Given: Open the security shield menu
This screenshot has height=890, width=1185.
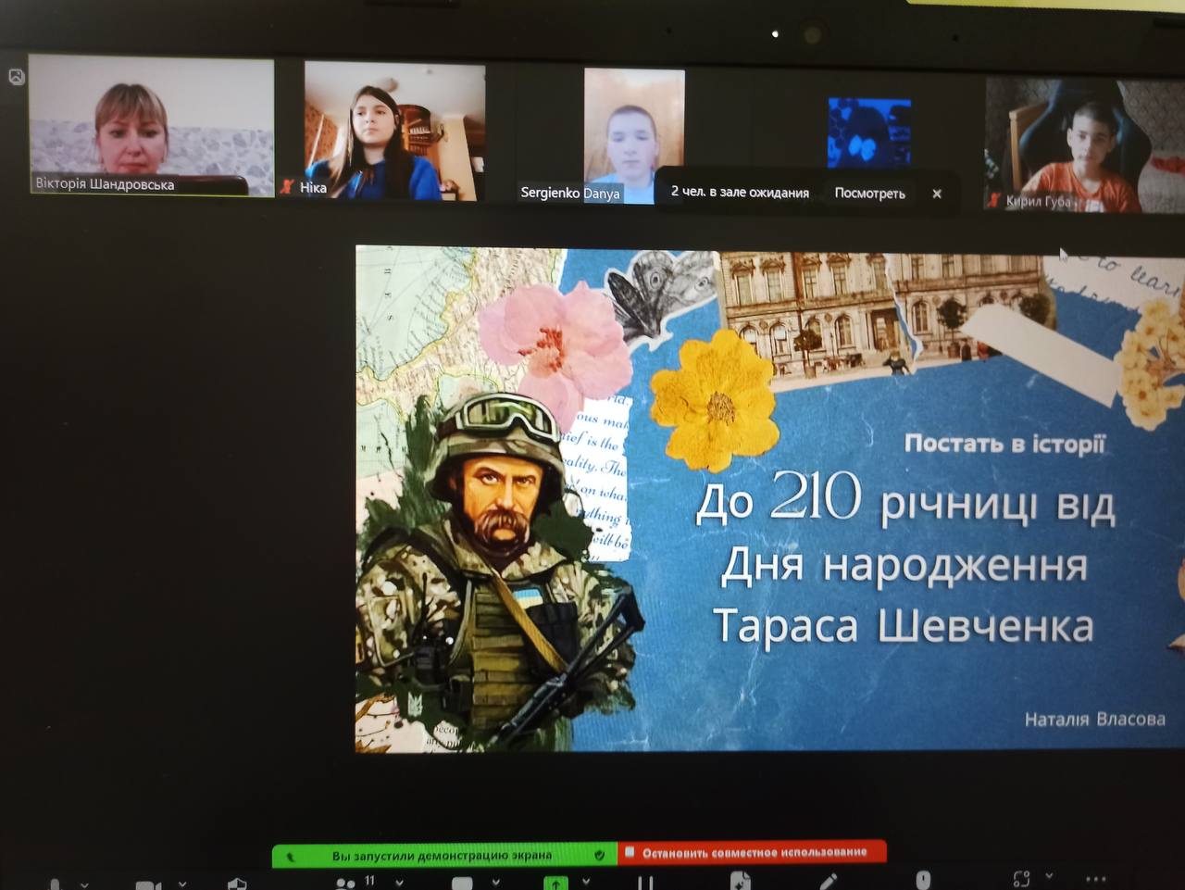Looking at the screenshot, I should (237, 884).
